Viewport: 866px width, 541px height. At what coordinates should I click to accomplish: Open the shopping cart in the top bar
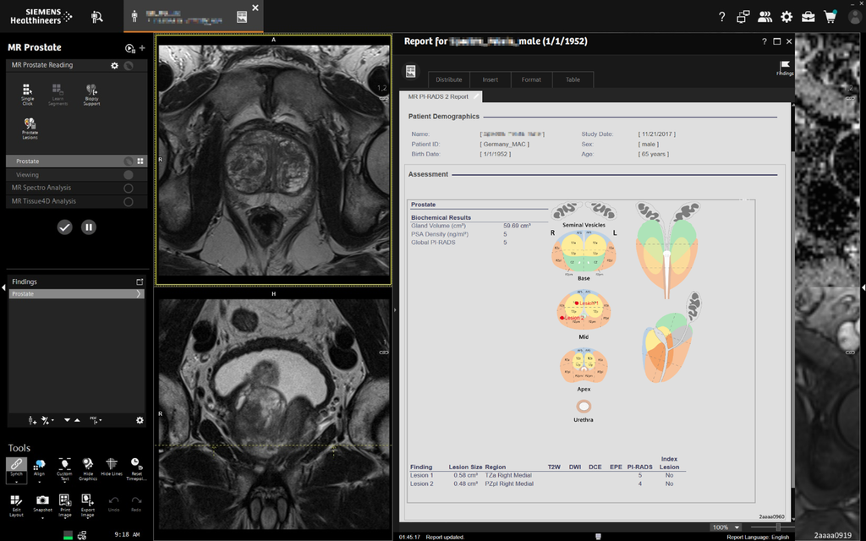coord(830,17)
